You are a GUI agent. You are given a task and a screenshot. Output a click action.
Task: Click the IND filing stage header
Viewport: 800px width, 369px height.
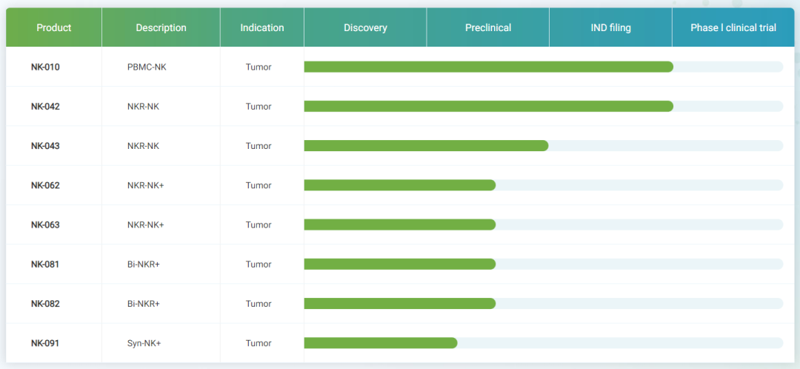tap(610, 27)
